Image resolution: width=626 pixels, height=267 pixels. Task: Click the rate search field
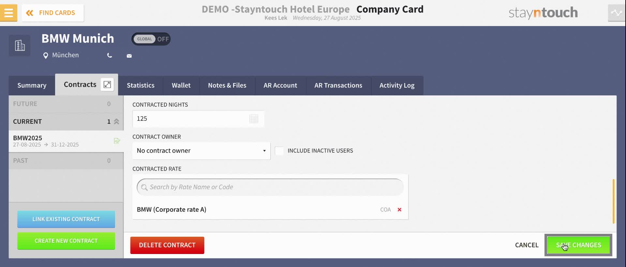click(x=270, y=187)
